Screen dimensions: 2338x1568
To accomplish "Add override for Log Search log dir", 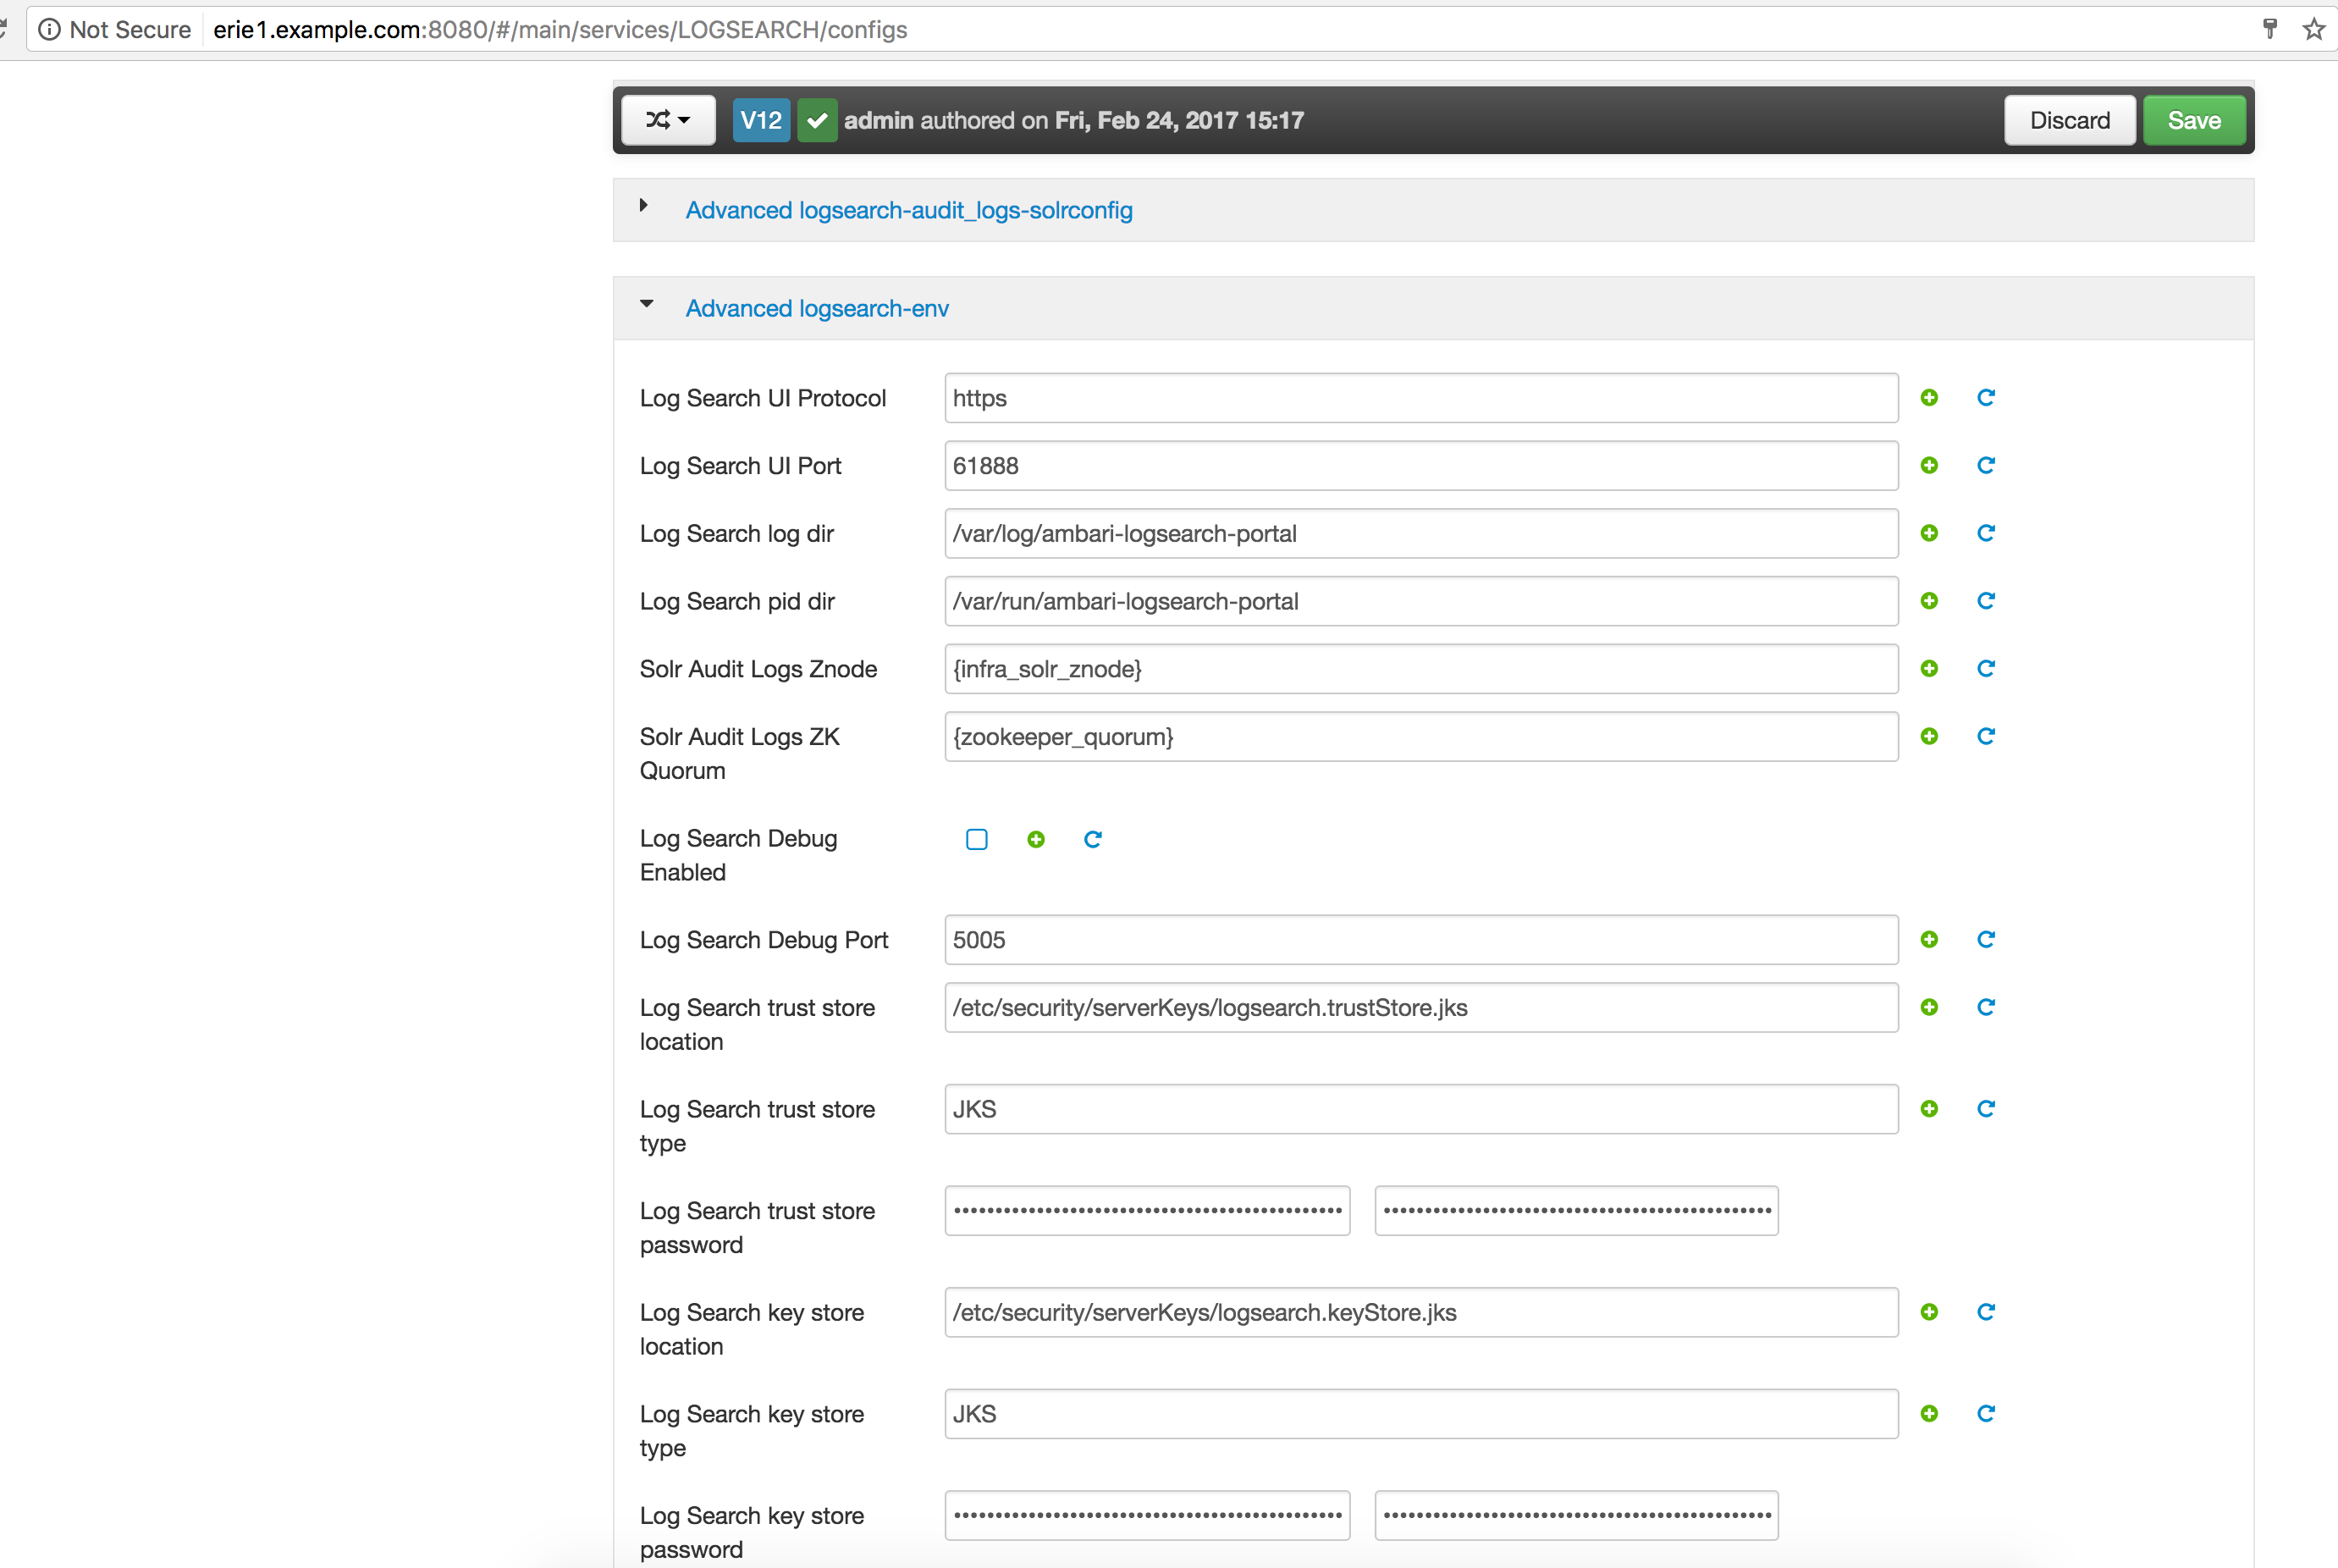I will [x=1929, y=533].
